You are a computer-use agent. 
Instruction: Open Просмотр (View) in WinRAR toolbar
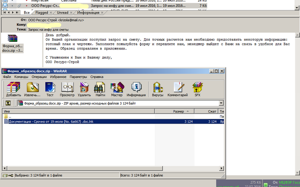click(x=67, y=89)
